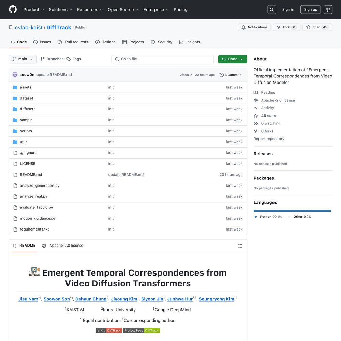Click the Sign up button
Image resolution: width=341 pixels, height=341 pixels.
pyautogui.click(x=311, y=10)
